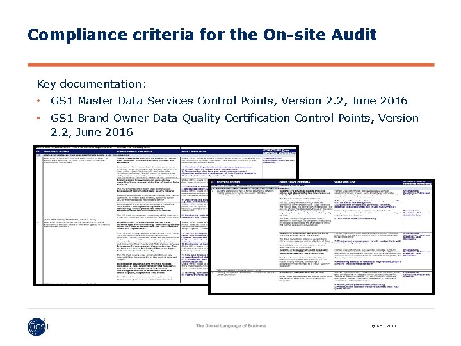Click the slide title 'Compliance criteria for the On-site Audit'
Image resolution: width=461 pixels, height=346 pixels.
coord(202,35)
